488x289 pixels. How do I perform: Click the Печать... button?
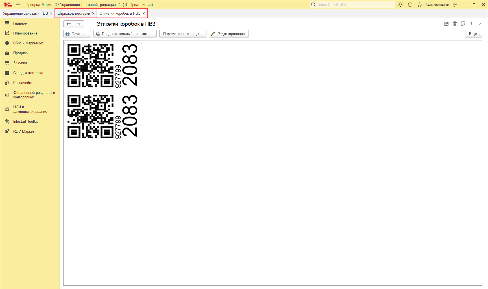77,34
